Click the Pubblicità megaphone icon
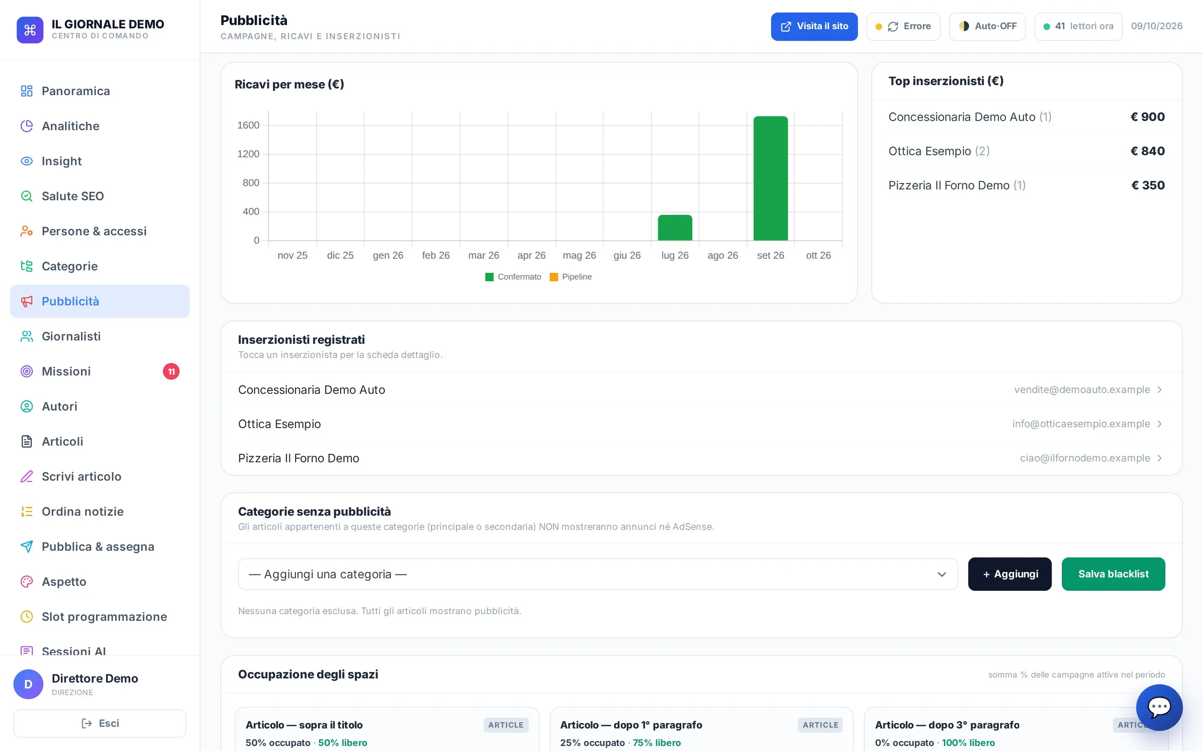 tap(27, 301)
